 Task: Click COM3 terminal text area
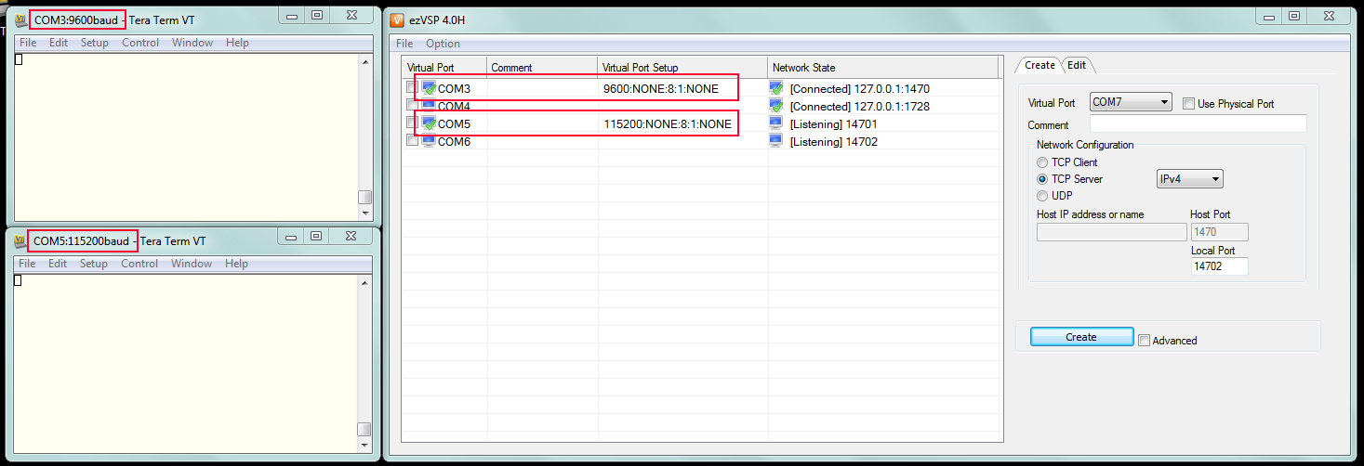pyautogui.click(x=185, y=137)
